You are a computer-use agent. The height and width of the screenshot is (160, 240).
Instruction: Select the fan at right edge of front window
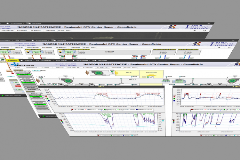[233, 81]
